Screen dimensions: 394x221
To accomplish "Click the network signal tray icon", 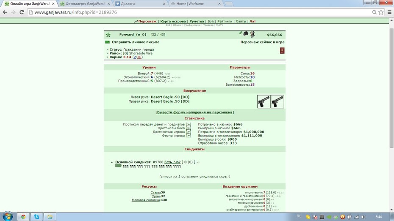I will click(x=357, y=217).
